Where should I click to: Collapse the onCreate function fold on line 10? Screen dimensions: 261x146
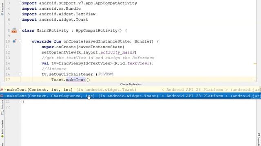20,41
